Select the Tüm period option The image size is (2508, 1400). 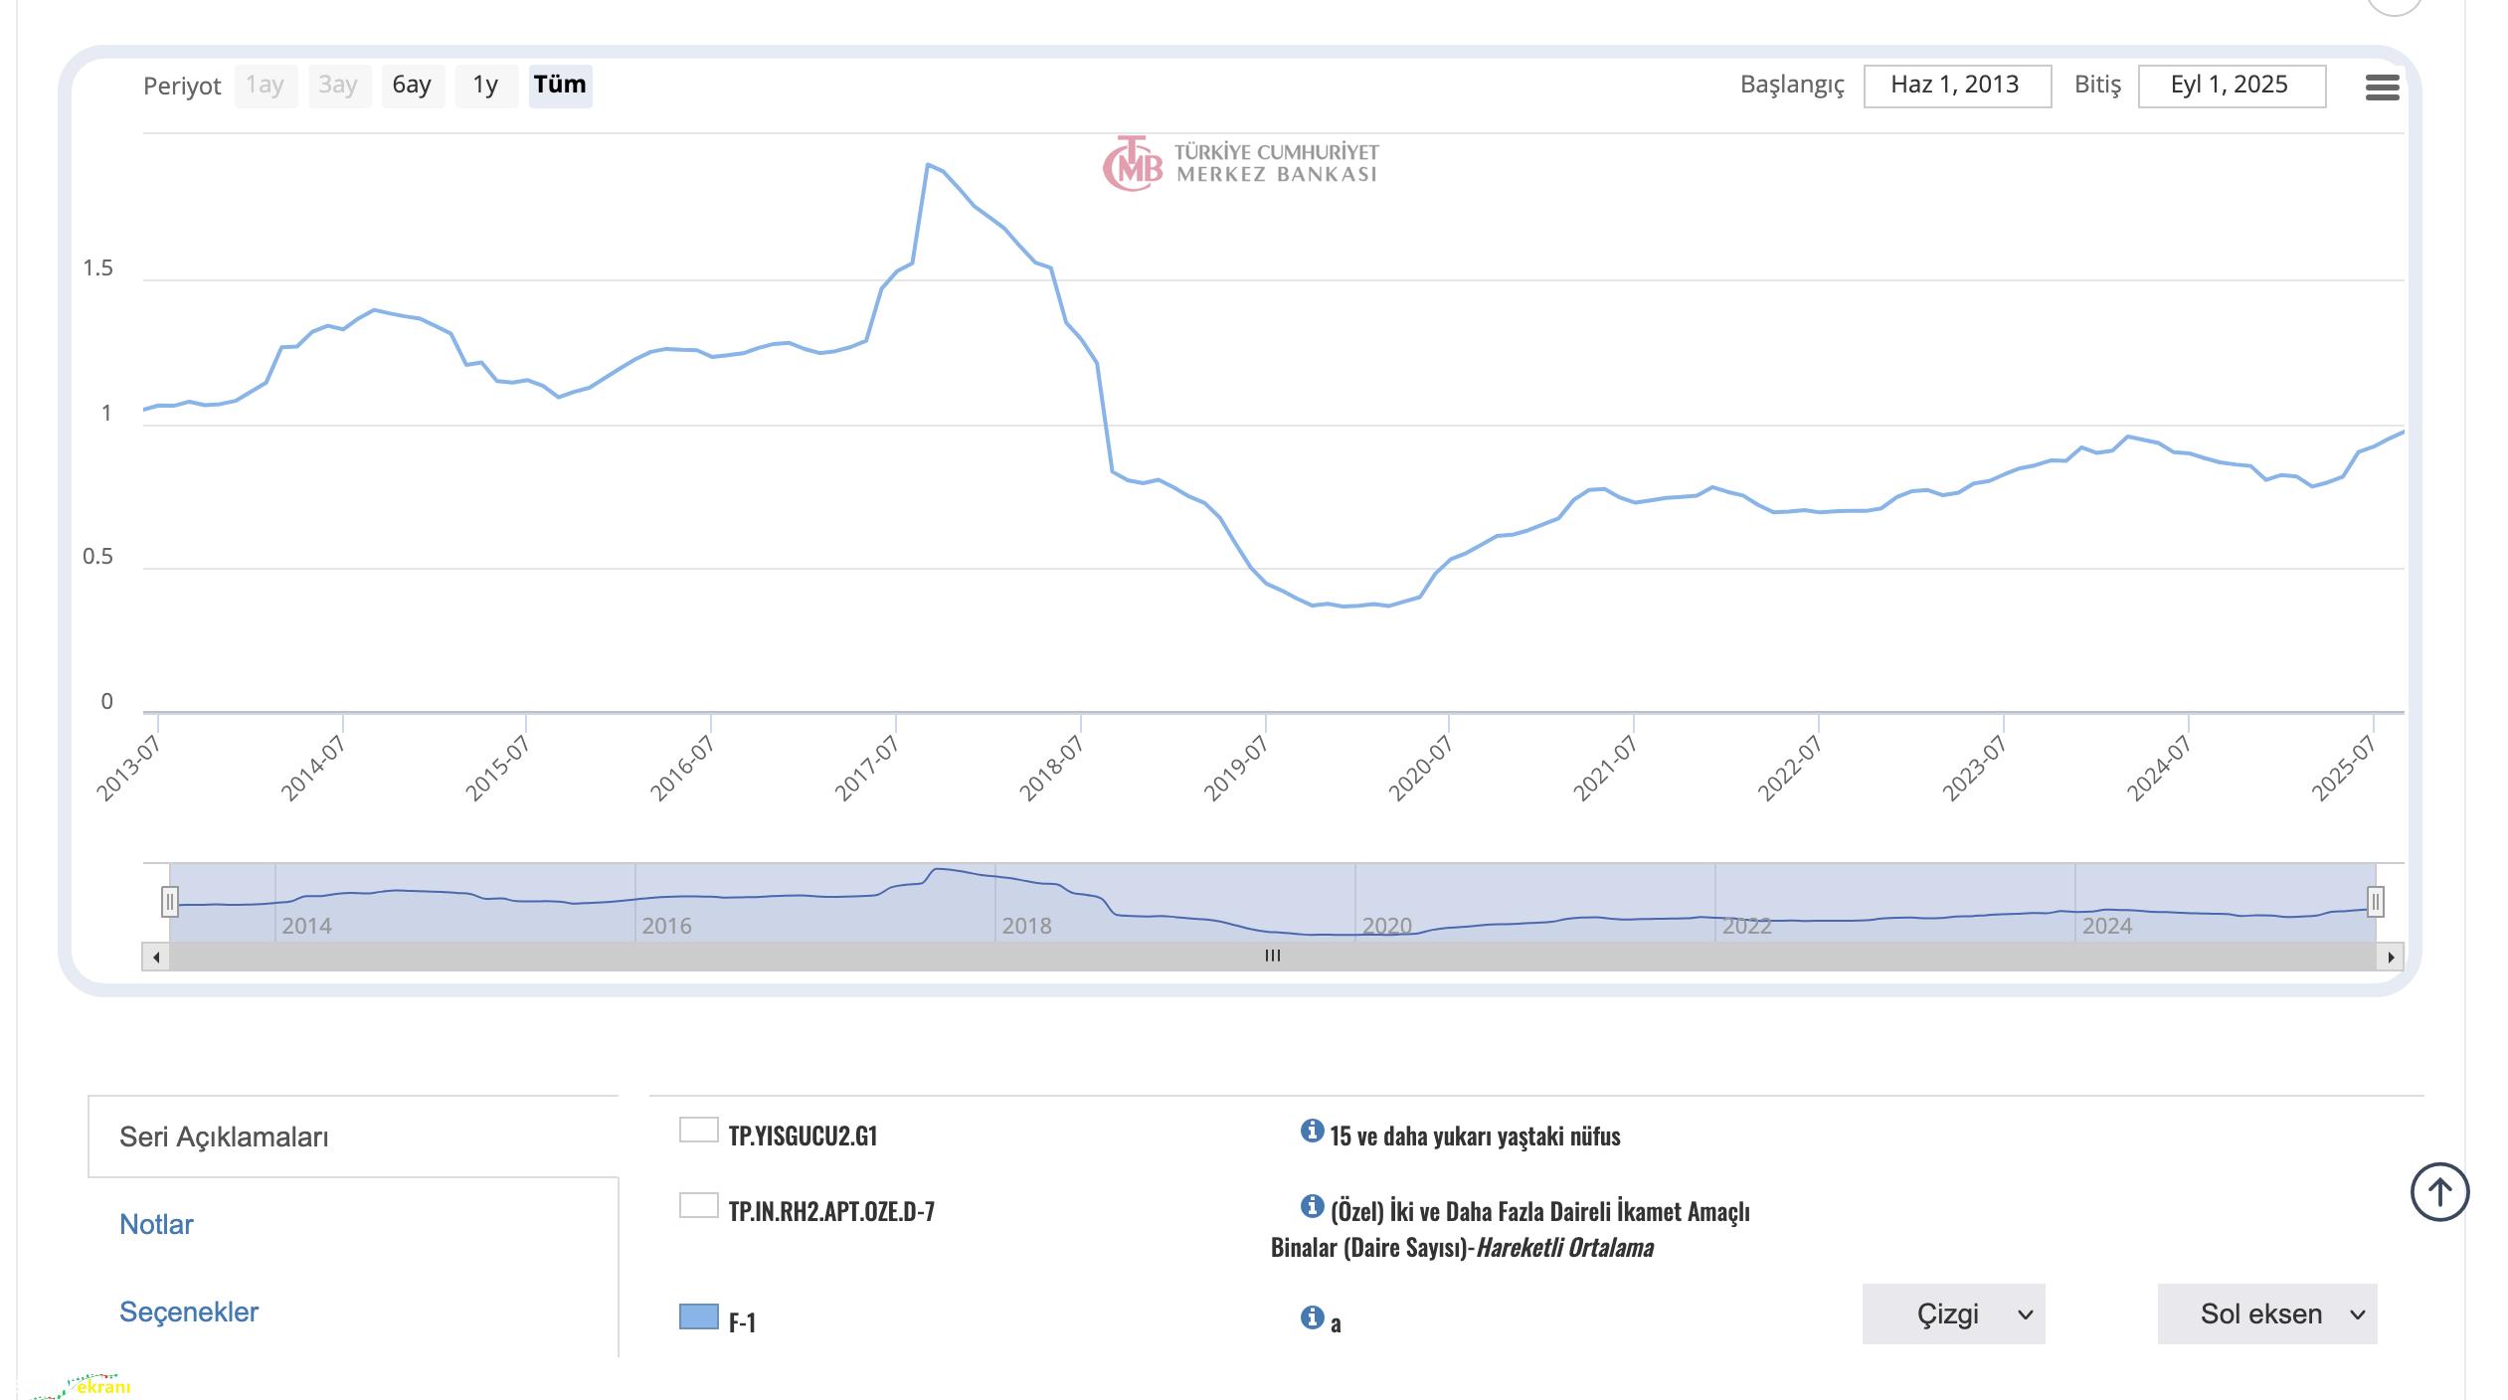point(560,86)
